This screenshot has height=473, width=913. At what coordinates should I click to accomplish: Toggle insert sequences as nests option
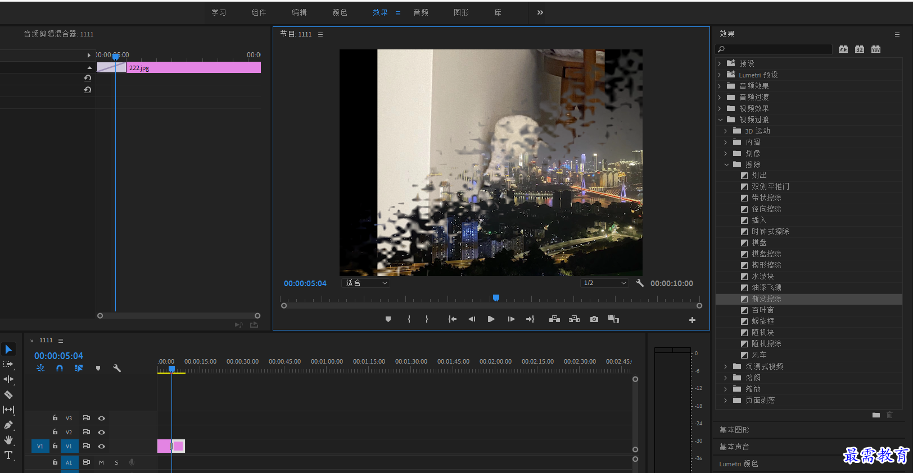point(40,369)
